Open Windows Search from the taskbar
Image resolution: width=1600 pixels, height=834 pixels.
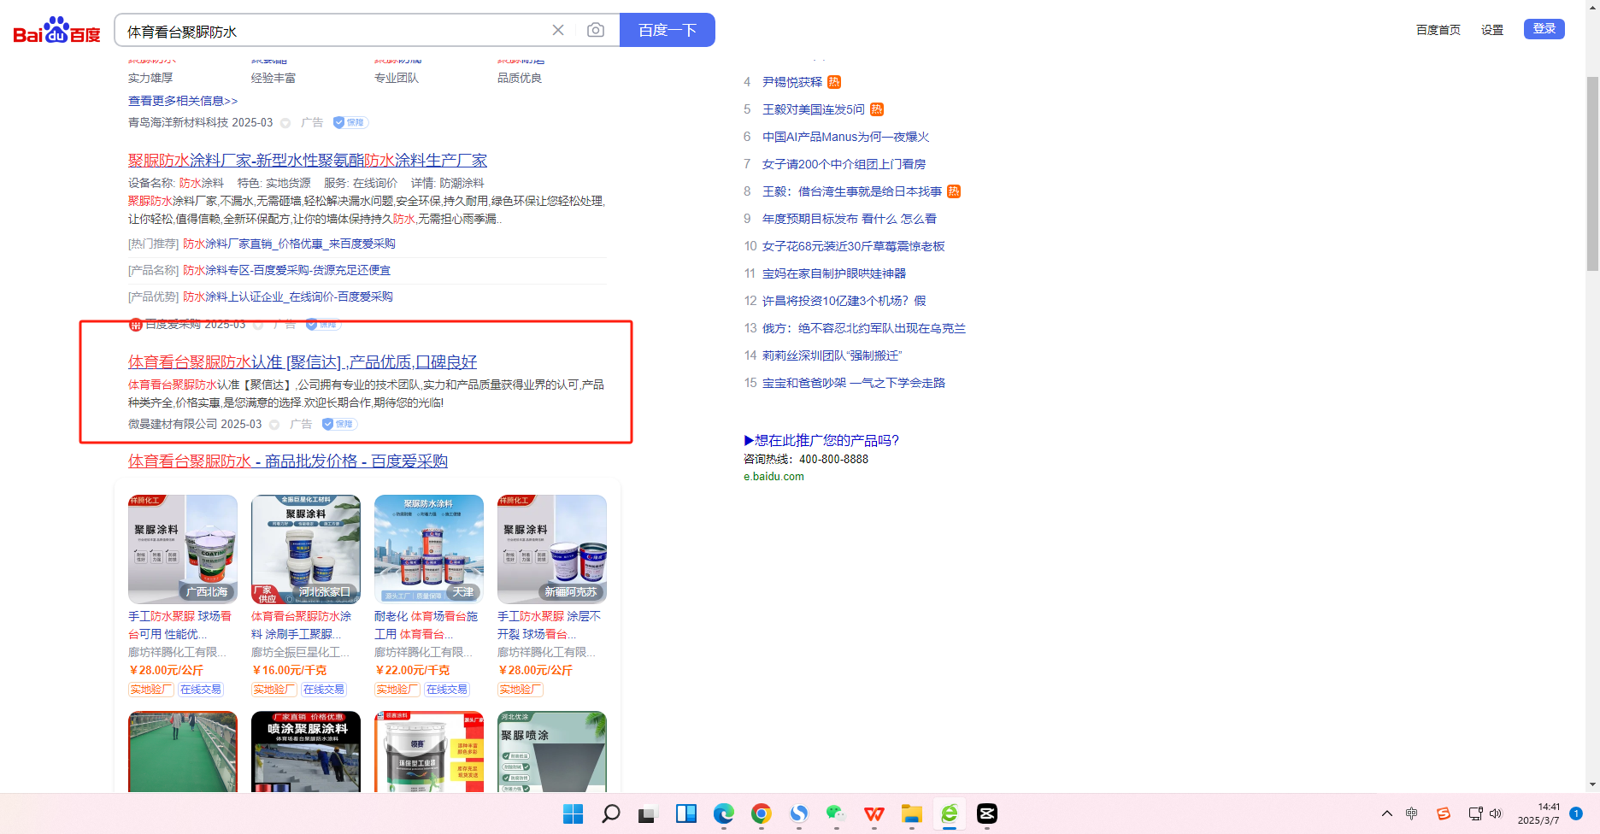tap(611, 813)
